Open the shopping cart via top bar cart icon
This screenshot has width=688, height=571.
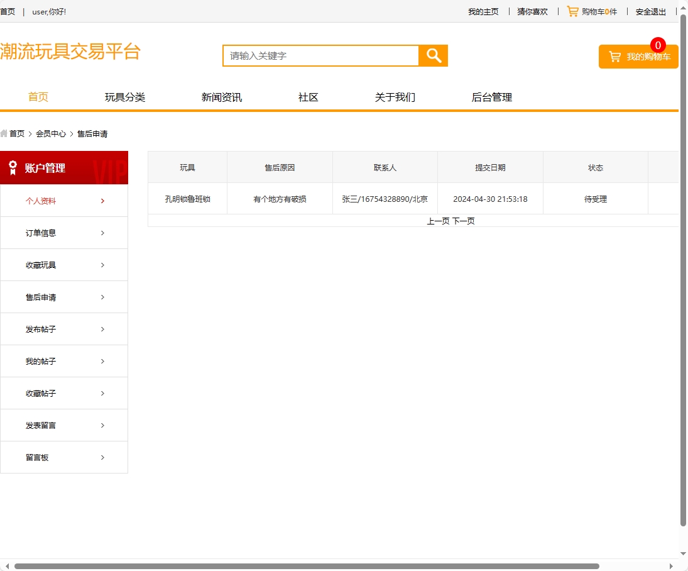[572, 11]
